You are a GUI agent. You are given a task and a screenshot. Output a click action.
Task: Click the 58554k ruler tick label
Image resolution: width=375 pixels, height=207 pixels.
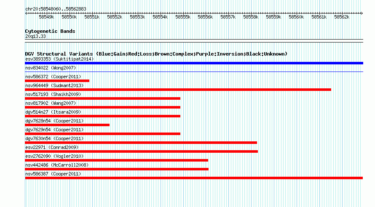tap(160, 17)
